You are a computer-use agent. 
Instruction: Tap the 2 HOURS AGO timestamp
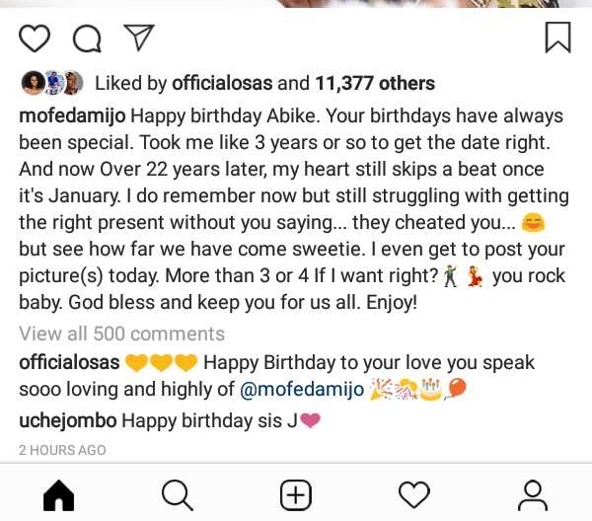62,450
